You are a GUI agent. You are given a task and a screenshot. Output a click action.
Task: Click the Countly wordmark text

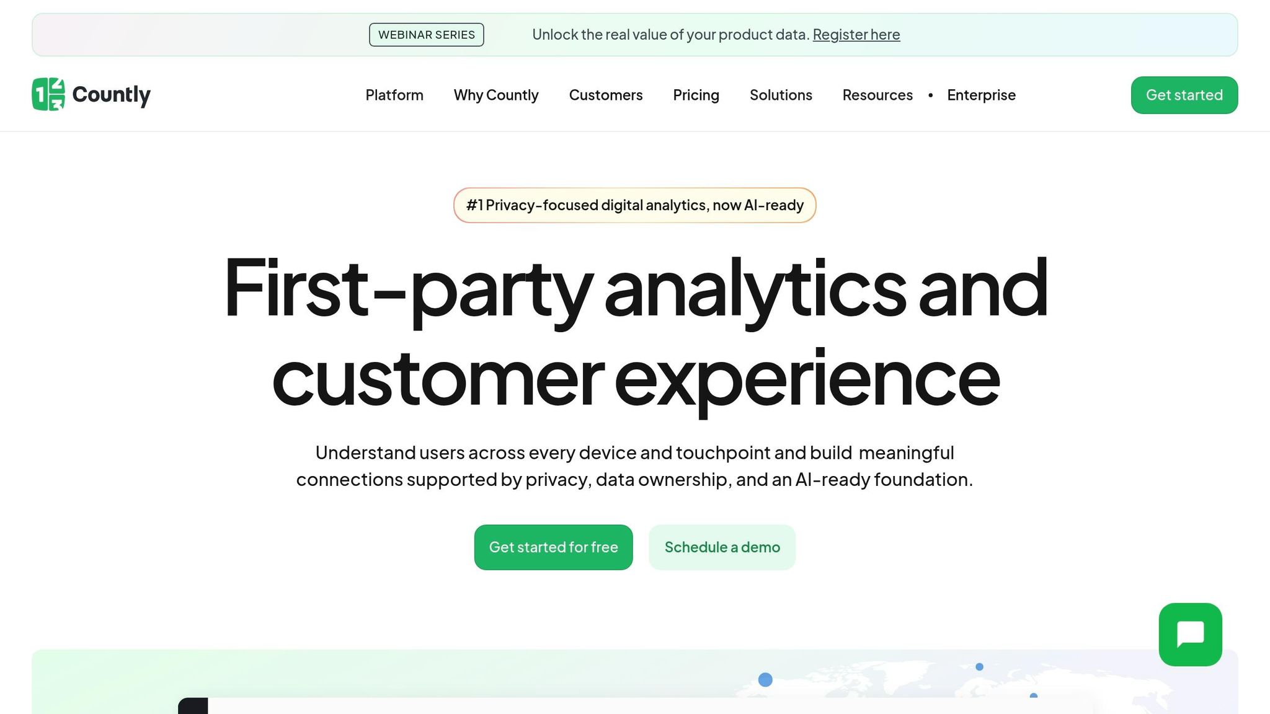[112, 94]
